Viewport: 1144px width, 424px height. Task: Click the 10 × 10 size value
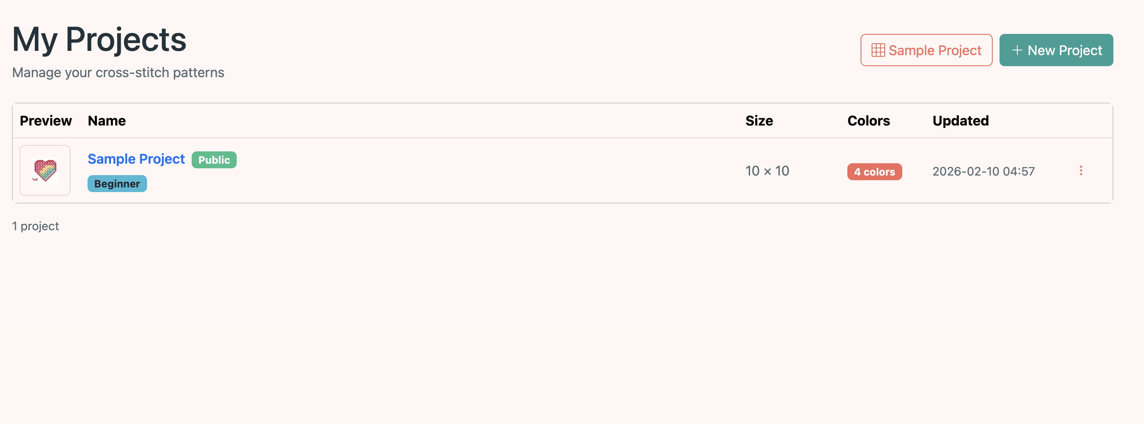pyautogui.click(x=767, y=170)
